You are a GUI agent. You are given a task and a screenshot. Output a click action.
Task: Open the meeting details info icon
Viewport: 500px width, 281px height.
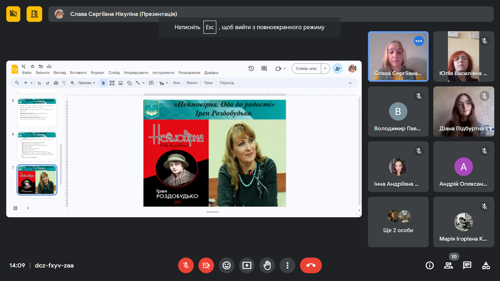(x=429, y=265)
